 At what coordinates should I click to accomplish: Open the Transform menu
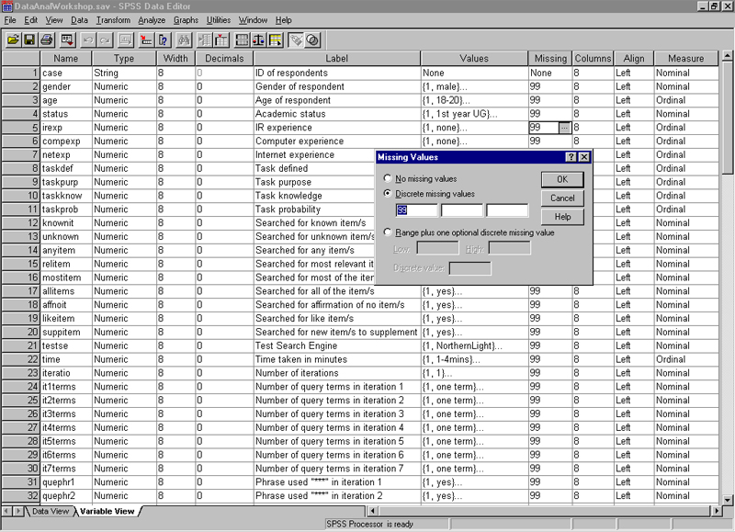pyautogui.click(x=113, y=20)
